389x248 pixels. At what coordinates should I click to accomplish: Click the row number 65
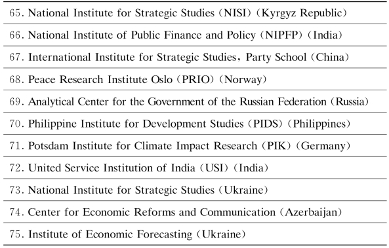[15, 13]
